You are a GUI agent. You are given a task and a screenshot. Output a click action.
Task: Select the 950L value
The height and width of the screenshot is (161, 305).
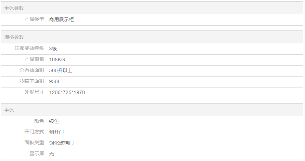pos(55,81)
